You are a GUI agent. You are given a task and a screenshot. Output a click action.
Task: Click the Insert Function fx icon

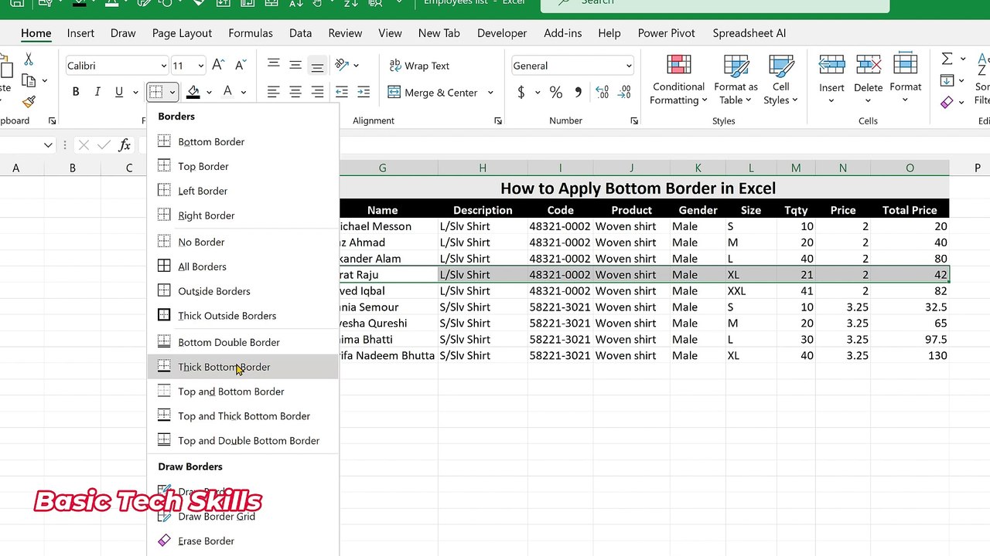pyautogui.click(x=125, y=145)
